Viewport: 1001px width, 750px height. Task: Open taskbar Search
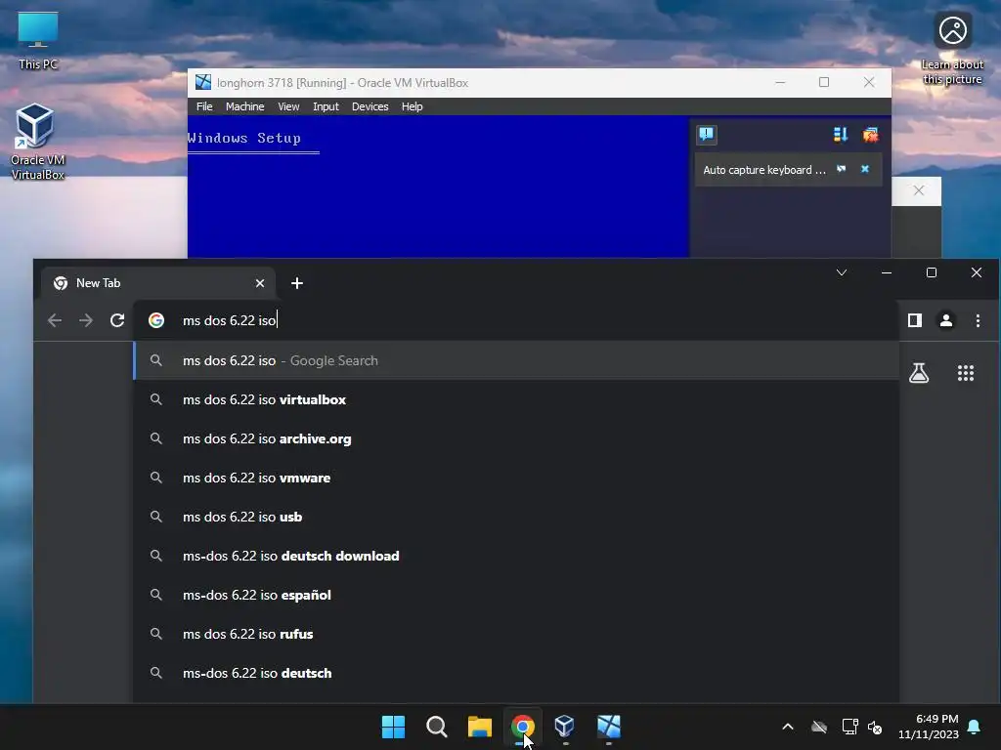437,727
